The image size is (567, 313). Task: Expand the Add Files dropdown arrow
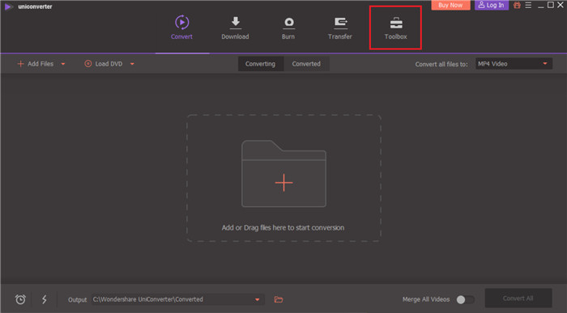(x=63, y=64)
